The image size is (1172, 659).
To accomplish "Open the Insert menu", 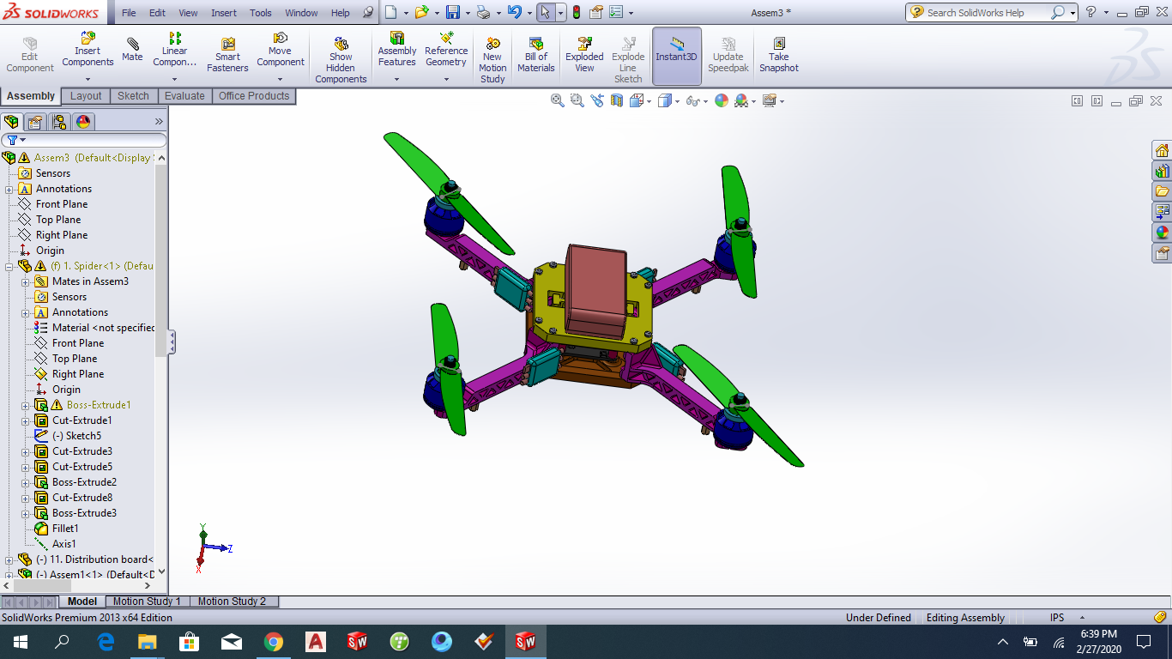I will (x=224, y=13).
